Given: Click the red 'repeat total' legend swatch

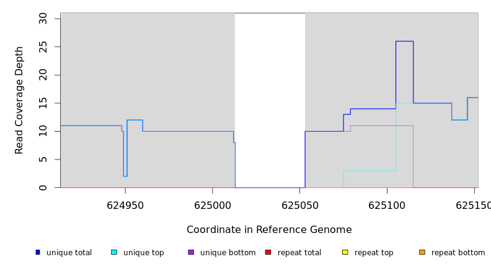Looking at the screenshot, I should click(x=268, y=252).
